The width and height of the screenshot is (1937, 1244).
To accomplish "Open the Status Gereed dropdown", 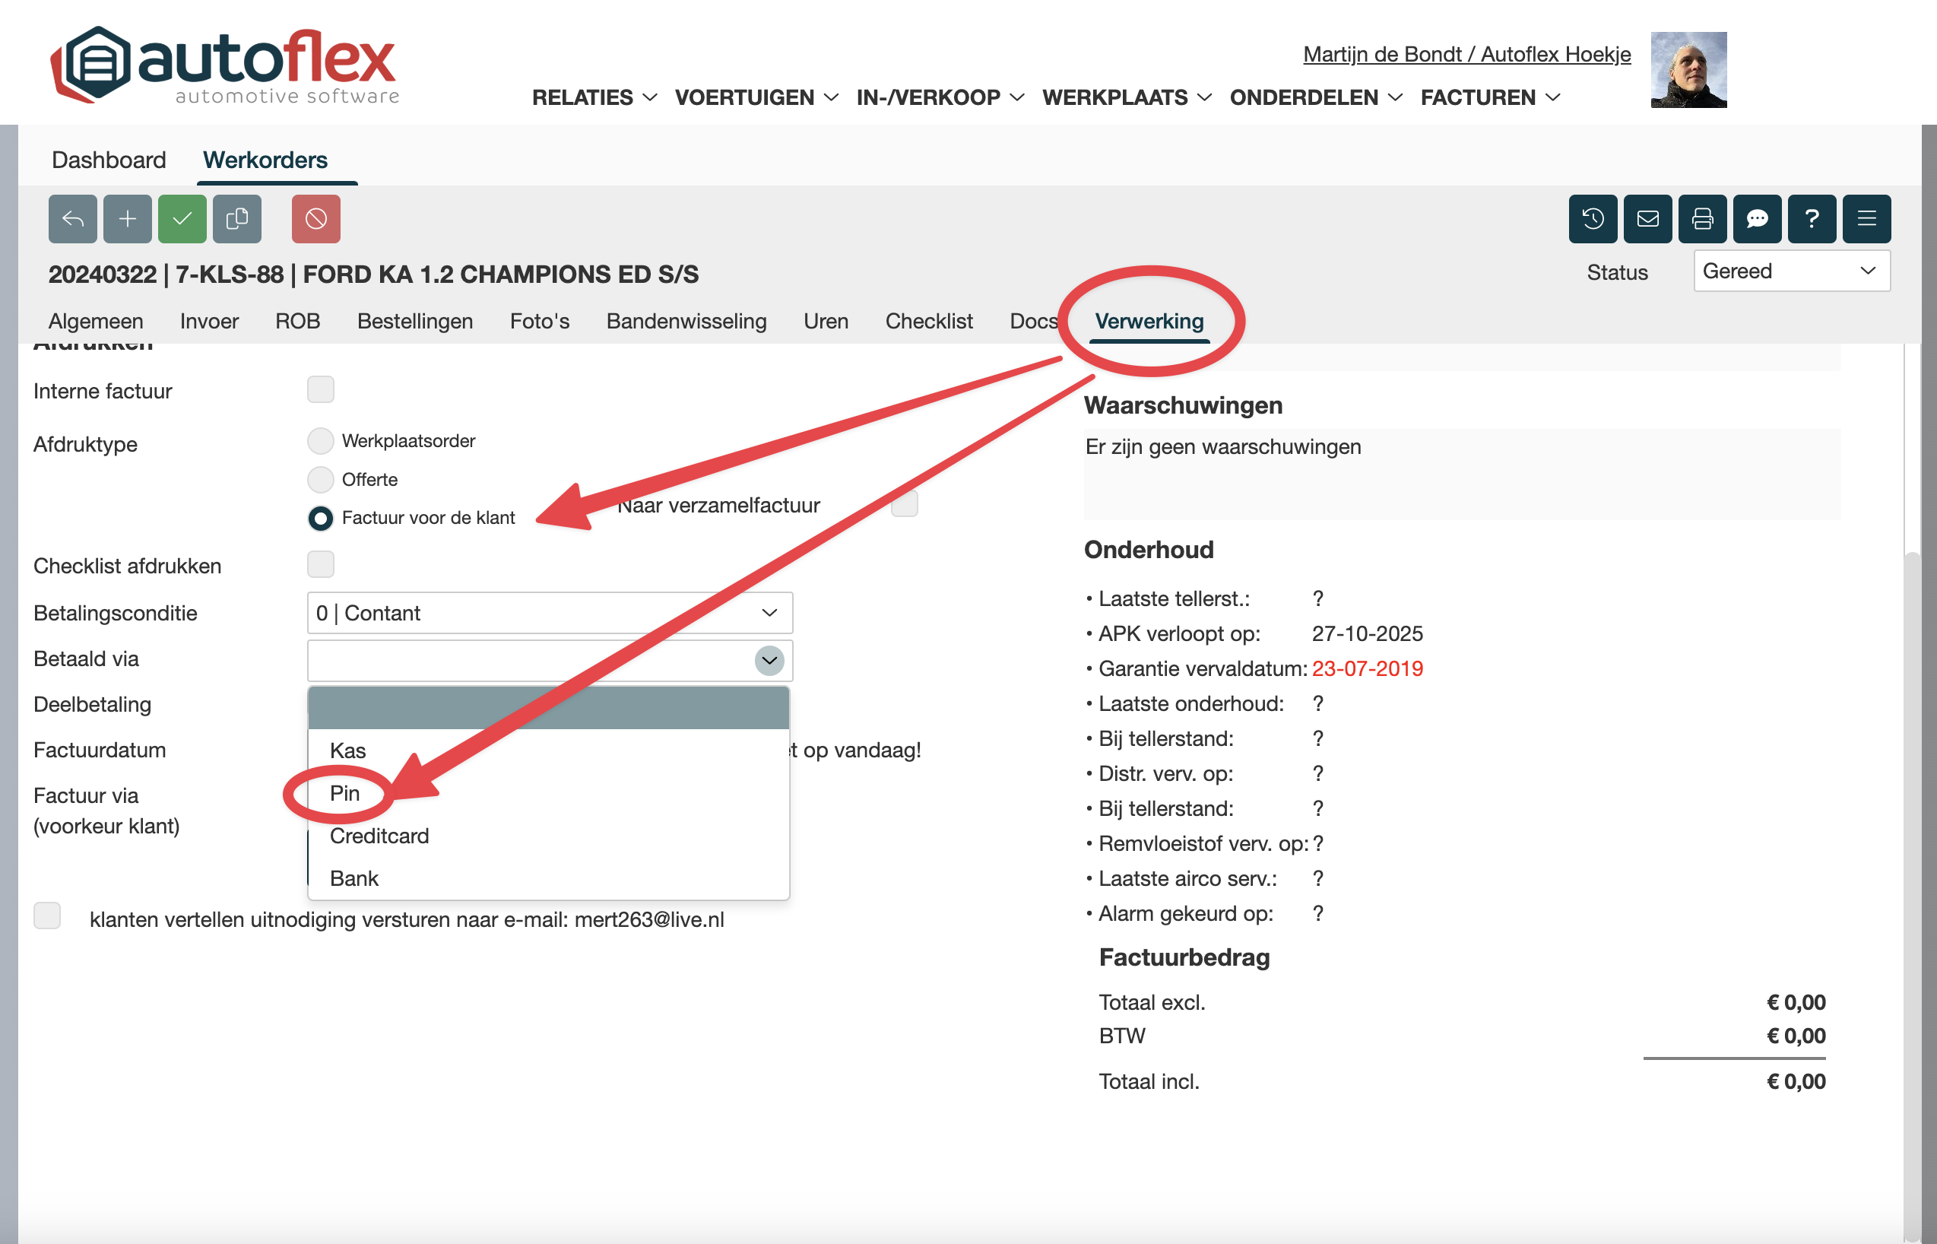I will (x=1791, y=271).
